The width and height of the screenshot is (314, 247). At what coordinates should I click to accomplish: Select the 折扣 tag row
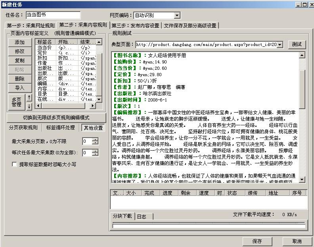67,58
